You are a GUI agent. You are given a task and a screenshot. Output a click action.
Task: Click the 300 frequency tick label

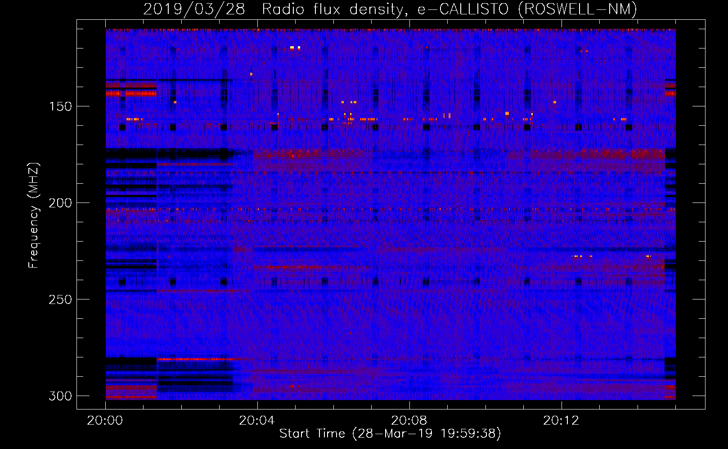pyautogui.click(x=60, y=396)
